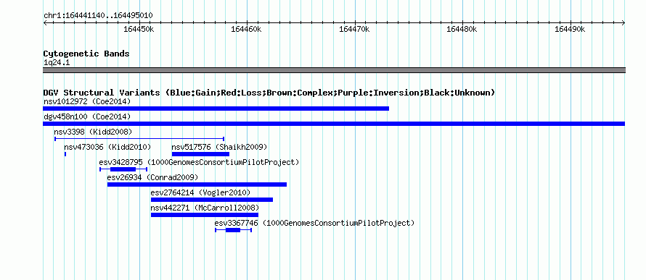The width and height of the screenshot is (646, 280).
Task: Click the 164480k ruler position
Action: [x=462, y=29]
